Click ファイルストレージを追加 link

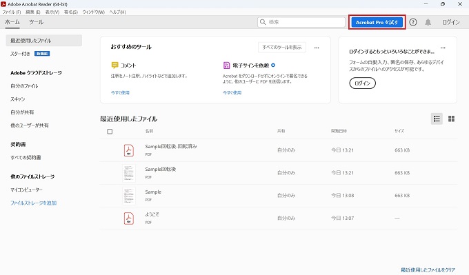[34, 203]
